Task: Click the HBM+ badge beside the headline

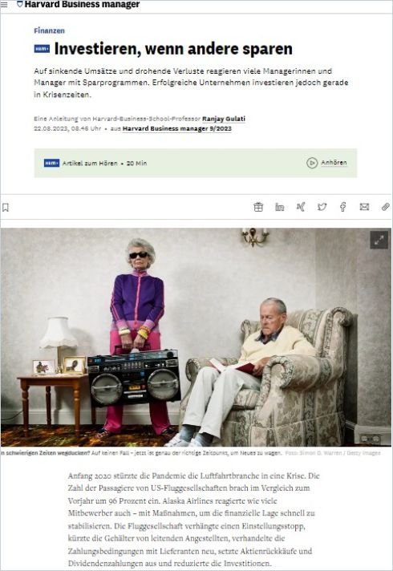Action: pos(42,49)
